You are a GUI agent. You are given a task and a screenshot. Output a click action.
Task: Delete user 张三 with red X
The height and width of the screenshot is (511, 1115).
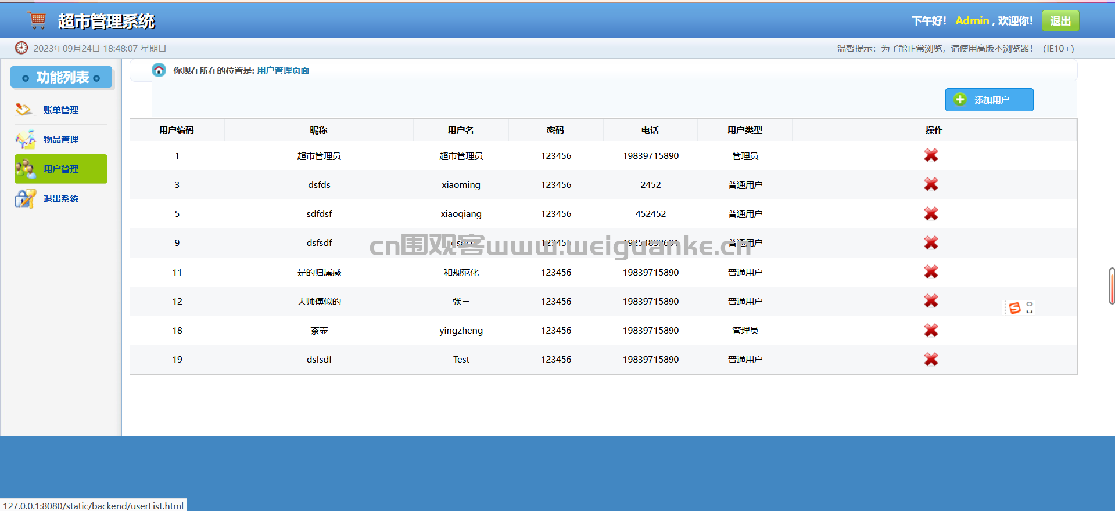click(x=931, y=301)
